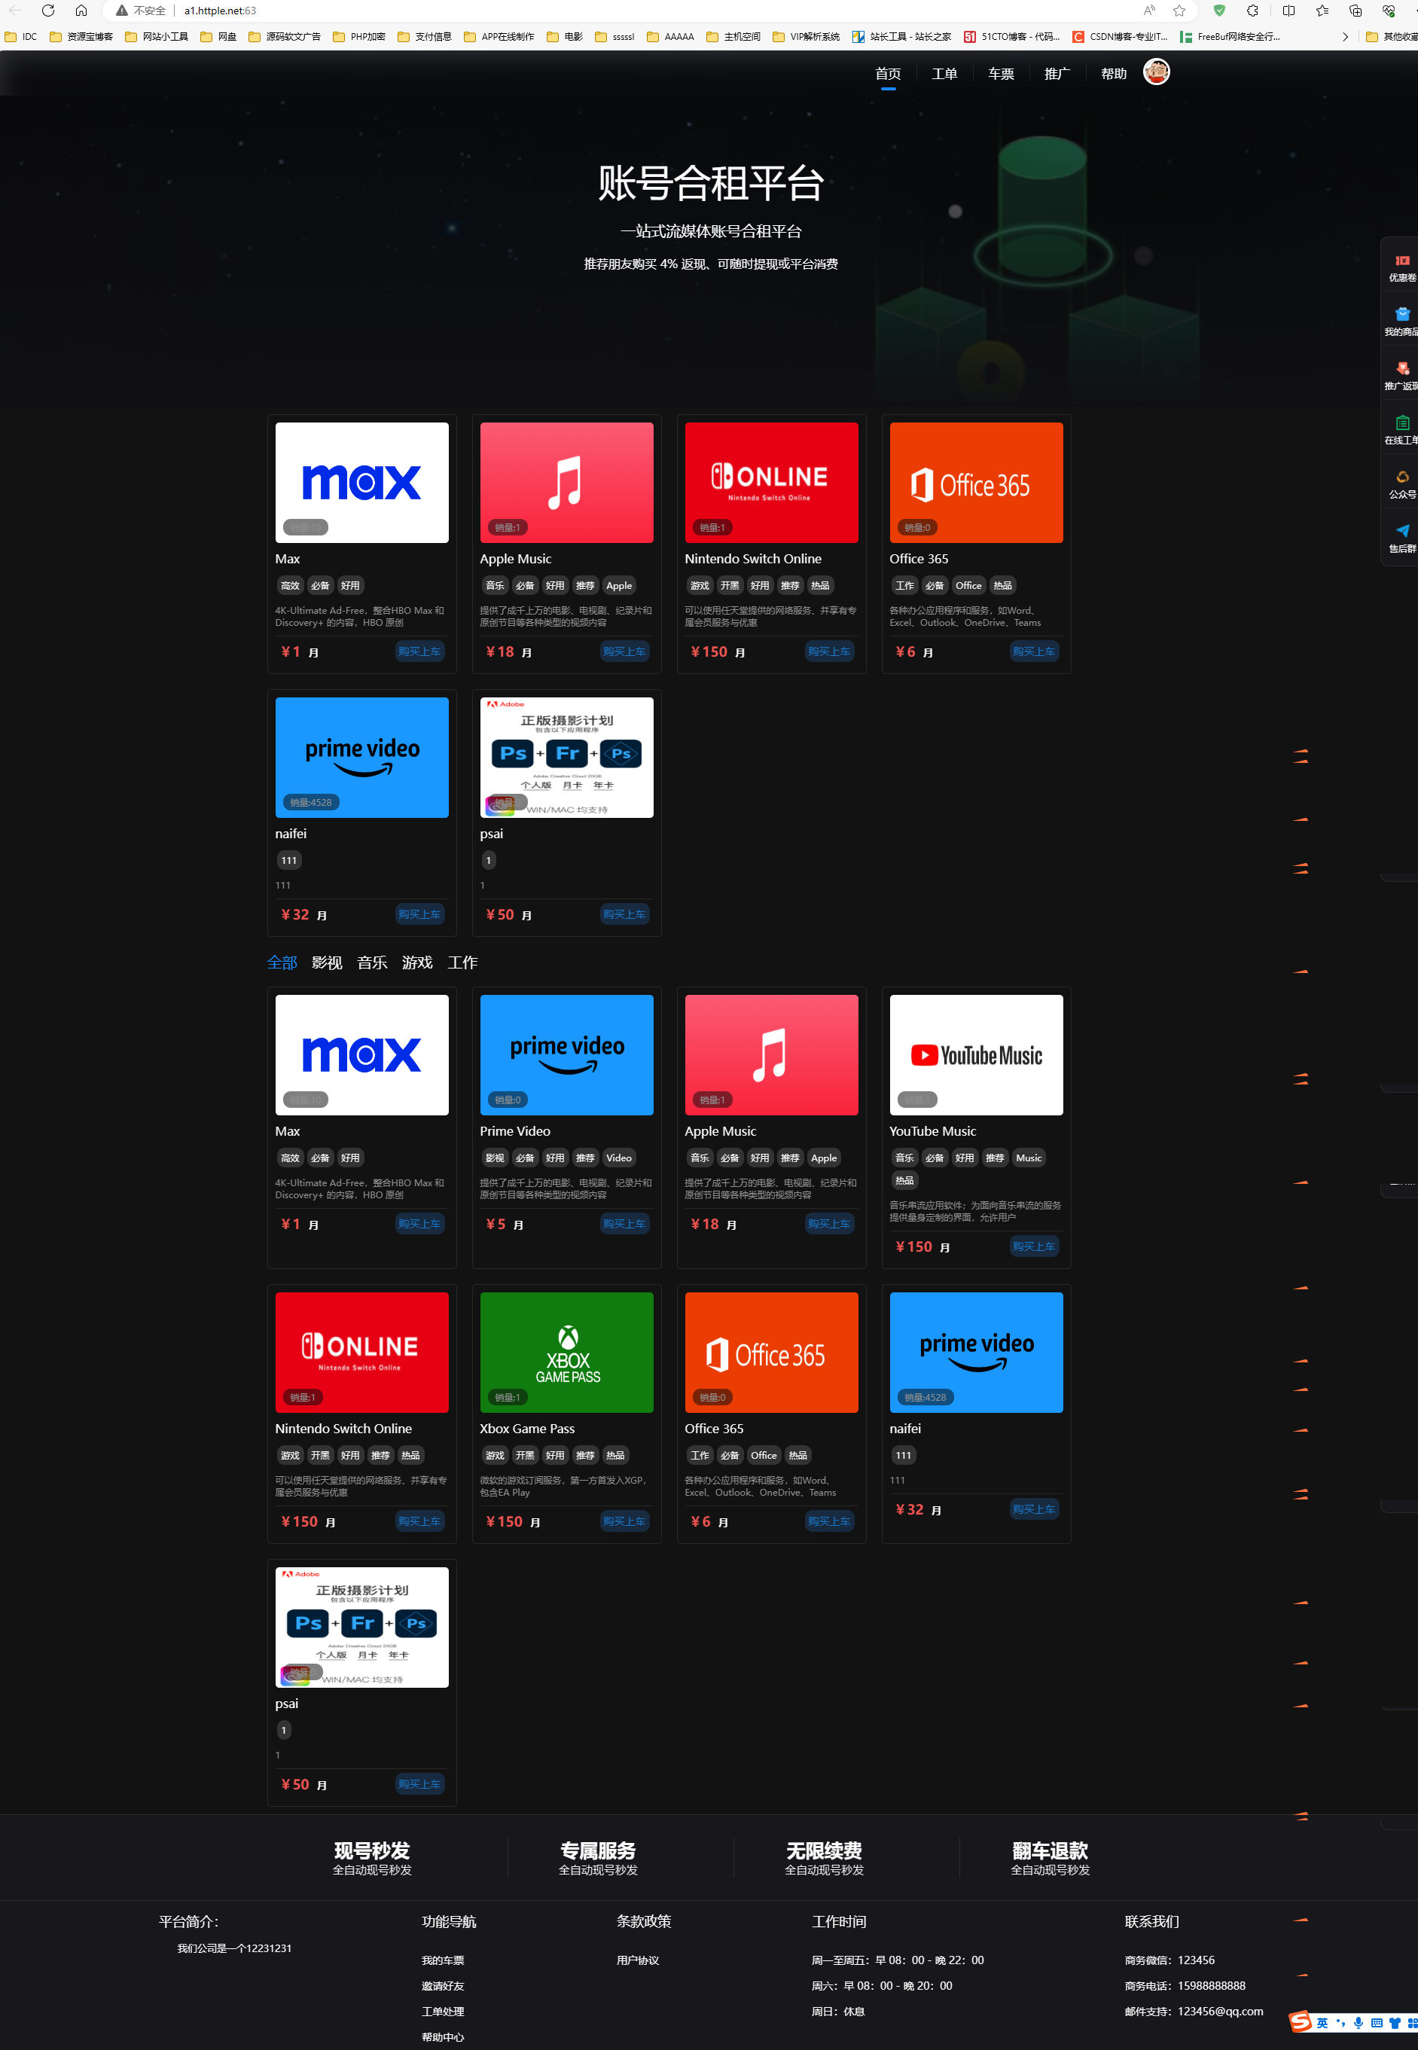1418x2050 pixels.
Task: Click 购买上车 on the ¥5 Prime Video card
Action: pyautogui.click(x=624, y=1224)
